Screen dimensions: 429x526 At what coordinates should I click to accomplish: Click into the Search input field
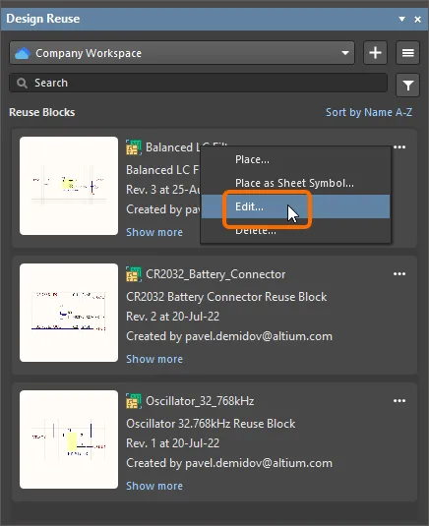[x=198, y=83]
